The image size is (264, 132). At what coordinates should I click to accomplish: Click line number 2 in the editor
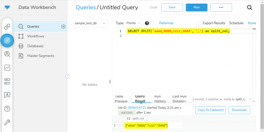point(120,36)
